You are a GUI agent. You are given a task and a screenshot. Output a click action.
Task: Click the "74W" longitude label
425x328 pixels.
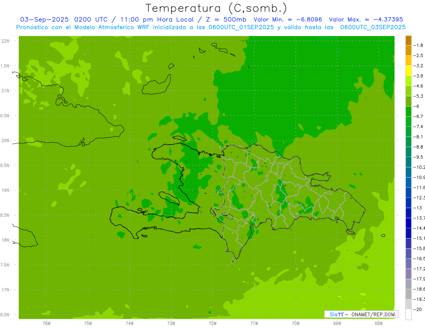pos(130,323)
